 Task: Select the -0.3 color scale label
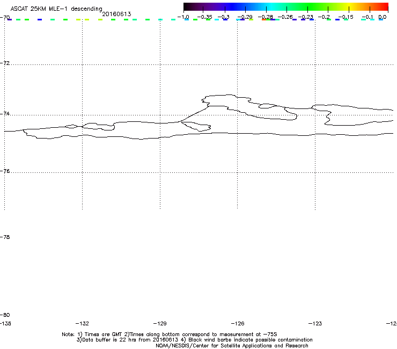pyautogui.click(x=224, y=17)
